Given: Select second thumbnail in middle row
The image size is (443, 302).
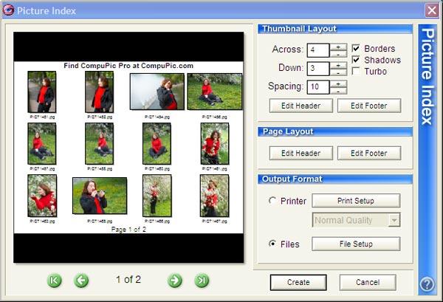Looking at the screenshot, I should 100,143.
